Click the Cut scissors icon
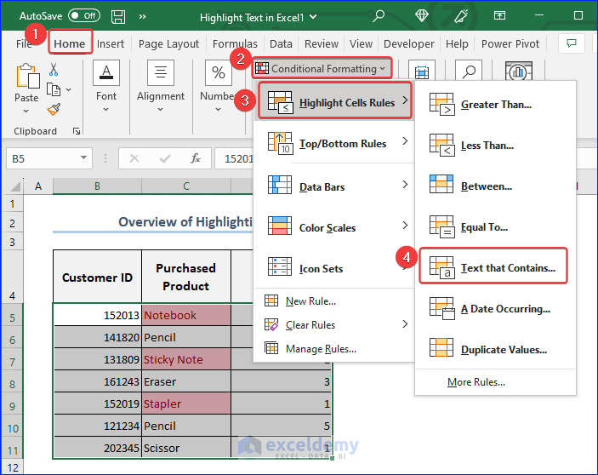Screen dimensions: 598x475 54,70
